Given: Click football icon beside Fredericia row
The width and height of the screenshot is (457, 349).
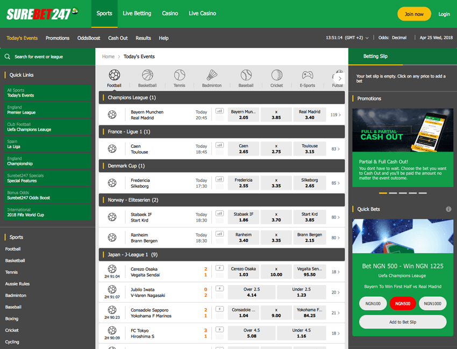Looking at the screenshot, I should coord(112,183).
